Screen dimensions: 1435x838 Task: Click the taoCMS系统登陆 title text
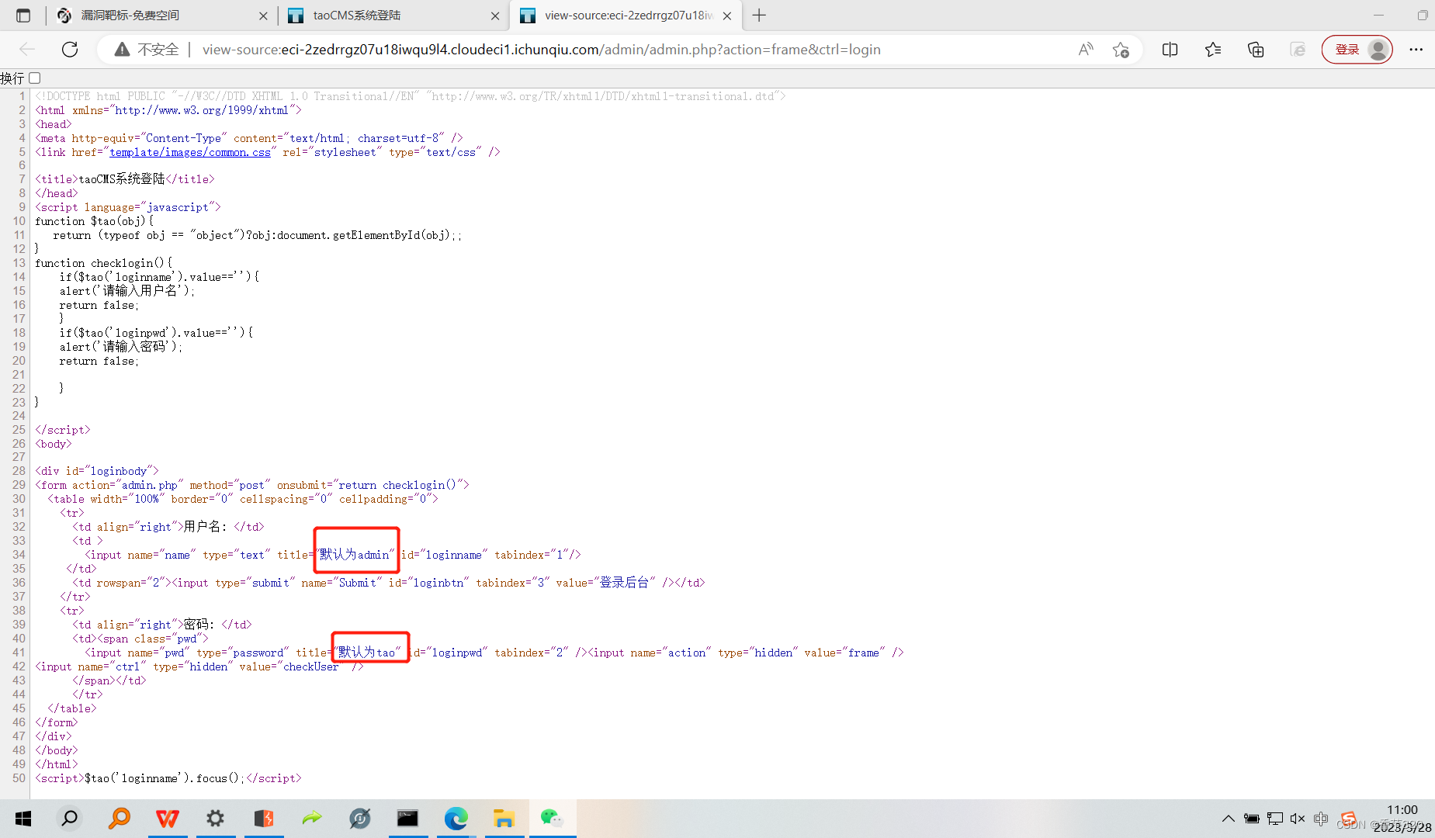(x=122, y=179)
